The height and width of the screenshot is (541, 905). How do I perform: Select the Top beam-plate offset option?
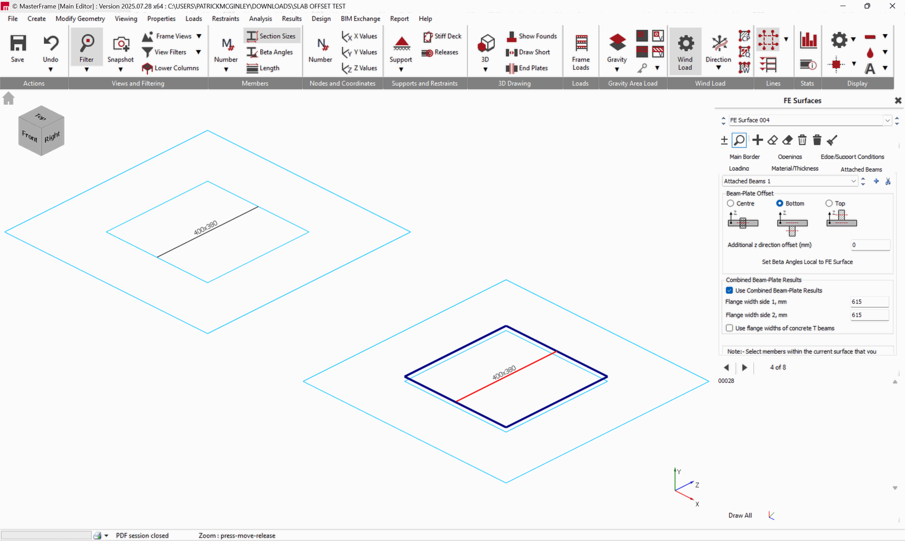click(829, 203)
